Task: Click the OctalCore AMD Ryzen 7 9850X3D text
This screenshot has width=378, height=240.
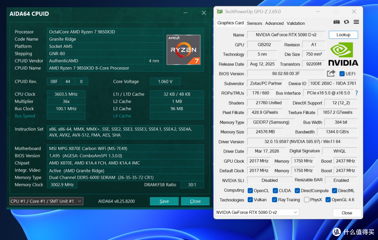Action: tap(82, 32)
